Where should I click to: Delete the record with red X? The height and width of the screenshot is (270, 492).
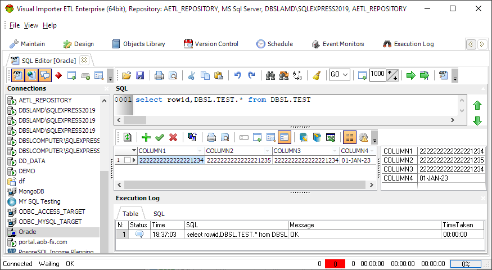point(173,137)
